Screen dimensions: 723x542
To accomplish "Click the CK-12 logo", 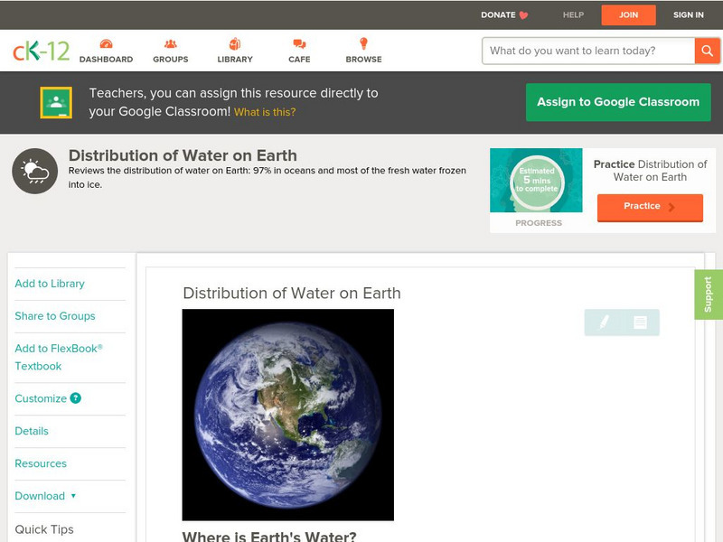I will pyautogui.click(x=41, y=51).
